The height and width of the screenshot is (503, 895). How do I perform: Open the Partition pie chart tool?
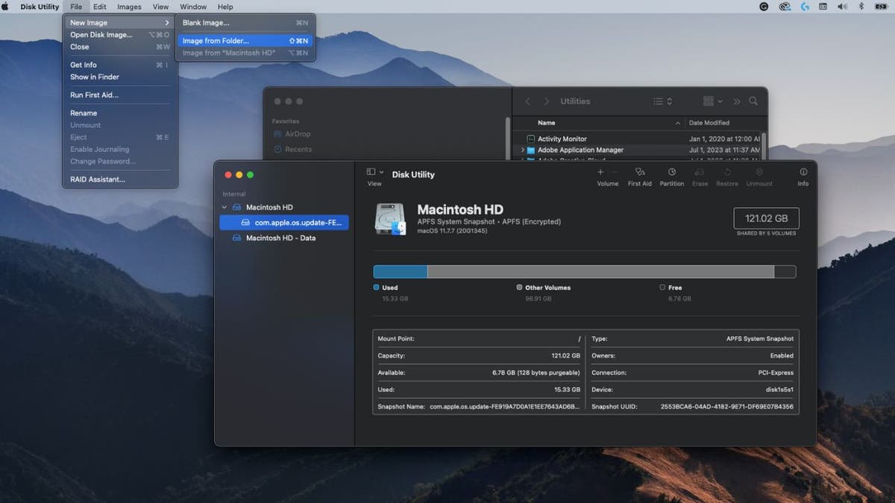coord(671,172)
